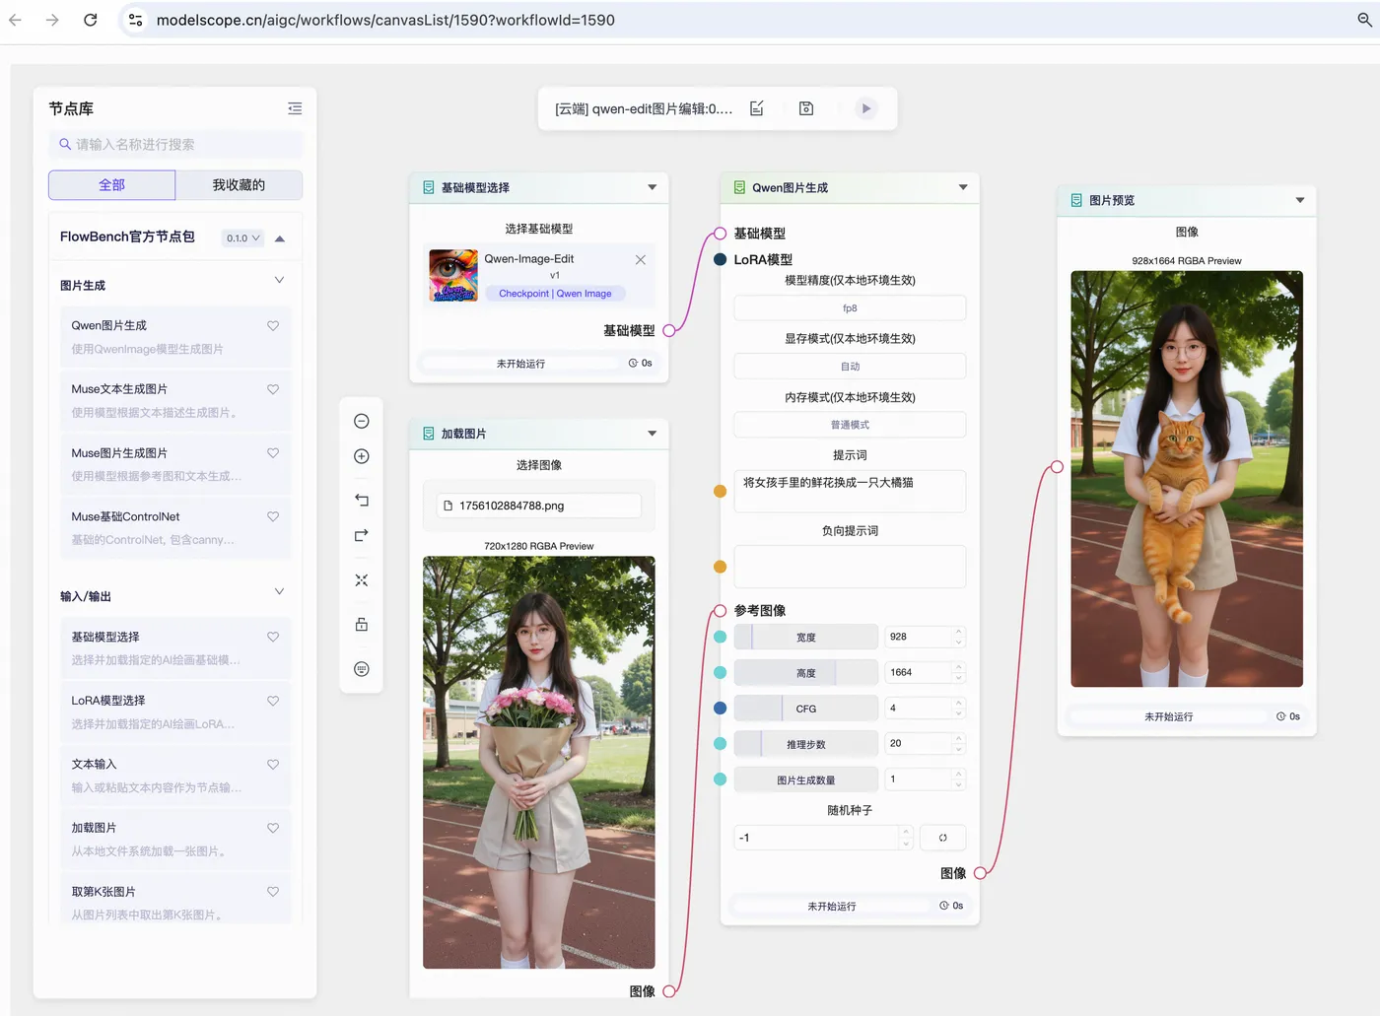Randomize seed with refresh button
Screen dimensions: 1380x1016
click(942, 838)
